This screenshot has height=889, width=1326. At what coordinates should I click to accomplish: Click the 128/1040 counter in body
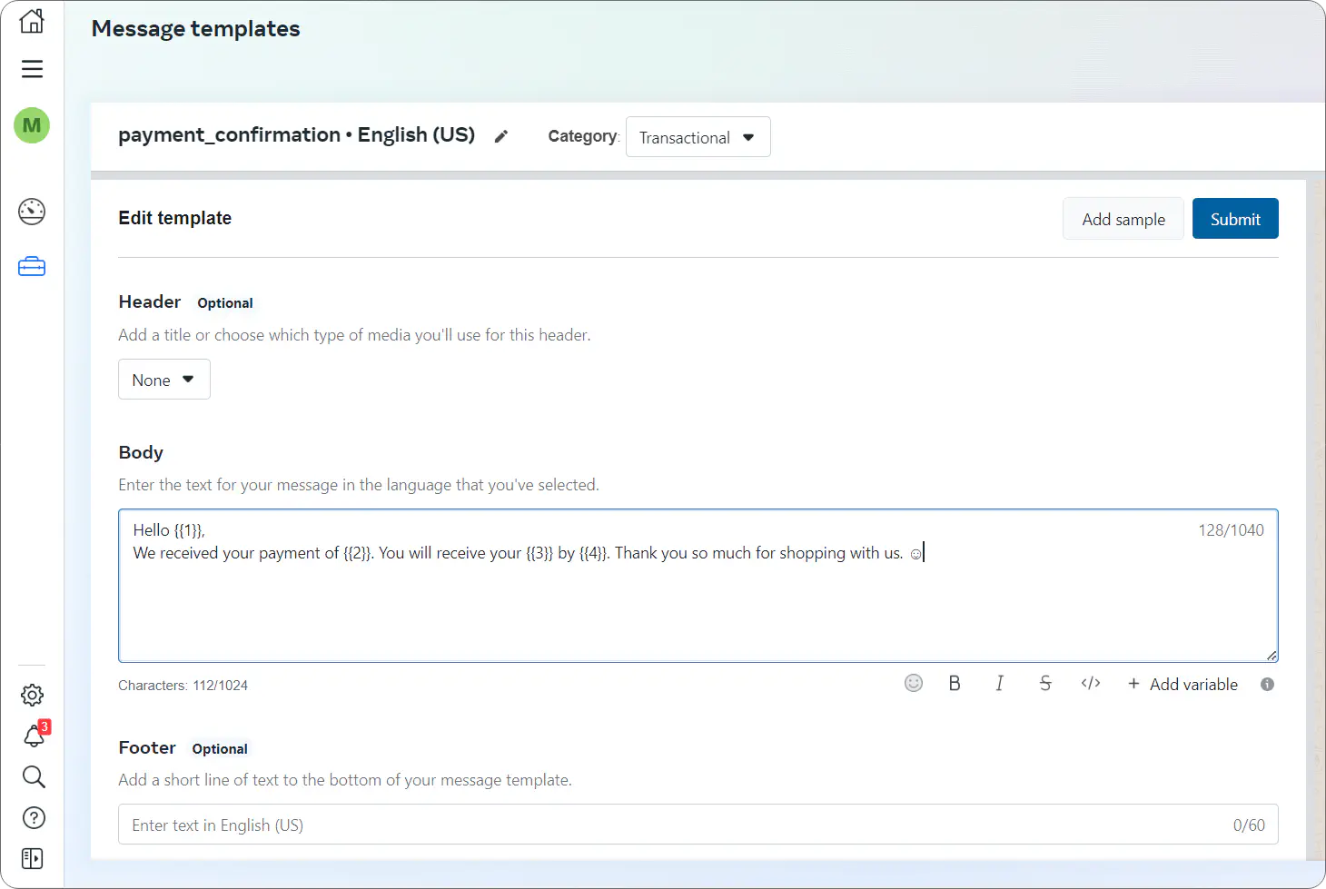1231,530
